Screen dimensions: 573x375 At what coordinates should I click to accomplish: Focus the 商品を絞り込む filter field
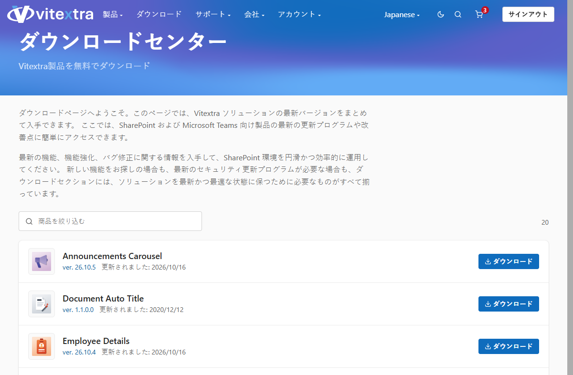tap(110, 221)
